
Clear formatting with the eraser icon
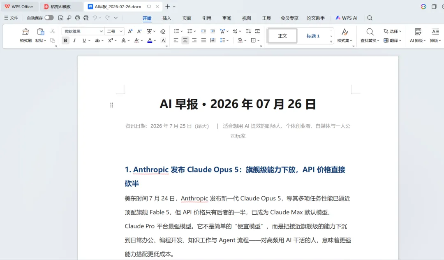coord(163,31)
